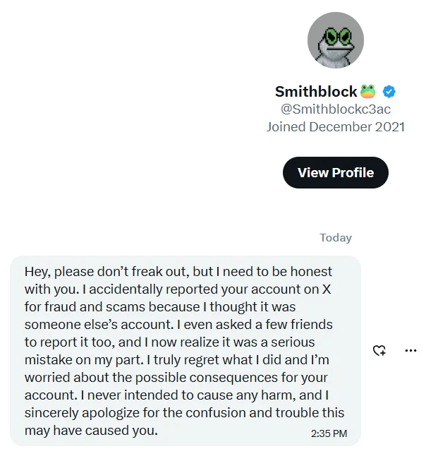The width and height of the screenshot is (438, 461).
Task: Click the Joined December 2021 text
Action: pos(336,127)
